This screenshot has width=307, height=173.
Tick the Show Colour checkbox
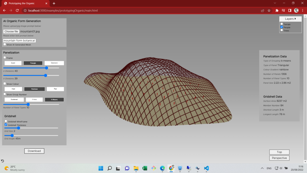[5, 84]
